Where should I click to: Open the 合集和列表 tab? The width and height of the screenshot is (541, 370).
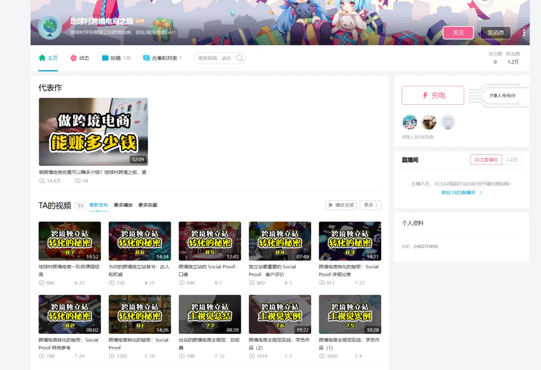[163, 58]
